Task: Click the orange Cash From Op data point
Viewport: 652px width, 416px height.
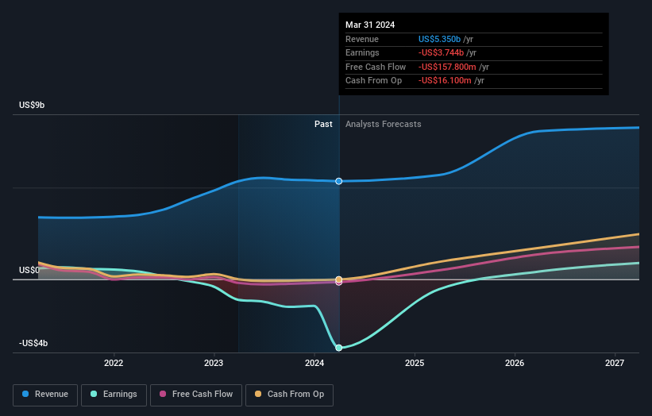Action: (x=339, y=279)
